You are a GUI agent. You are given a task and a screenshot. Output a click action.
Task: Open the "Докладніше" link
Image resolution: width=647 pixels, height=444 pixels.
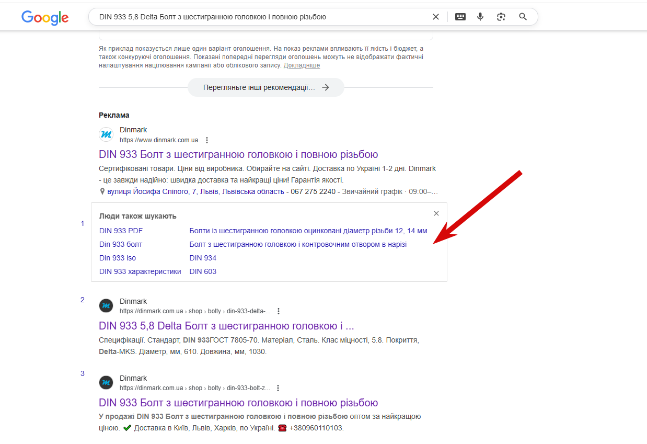[x=302, y=65]
